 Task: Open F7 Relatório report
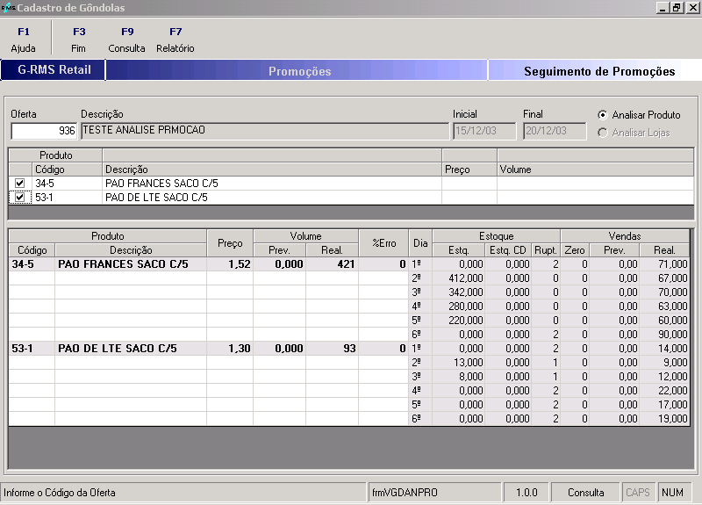click(175, 40)
